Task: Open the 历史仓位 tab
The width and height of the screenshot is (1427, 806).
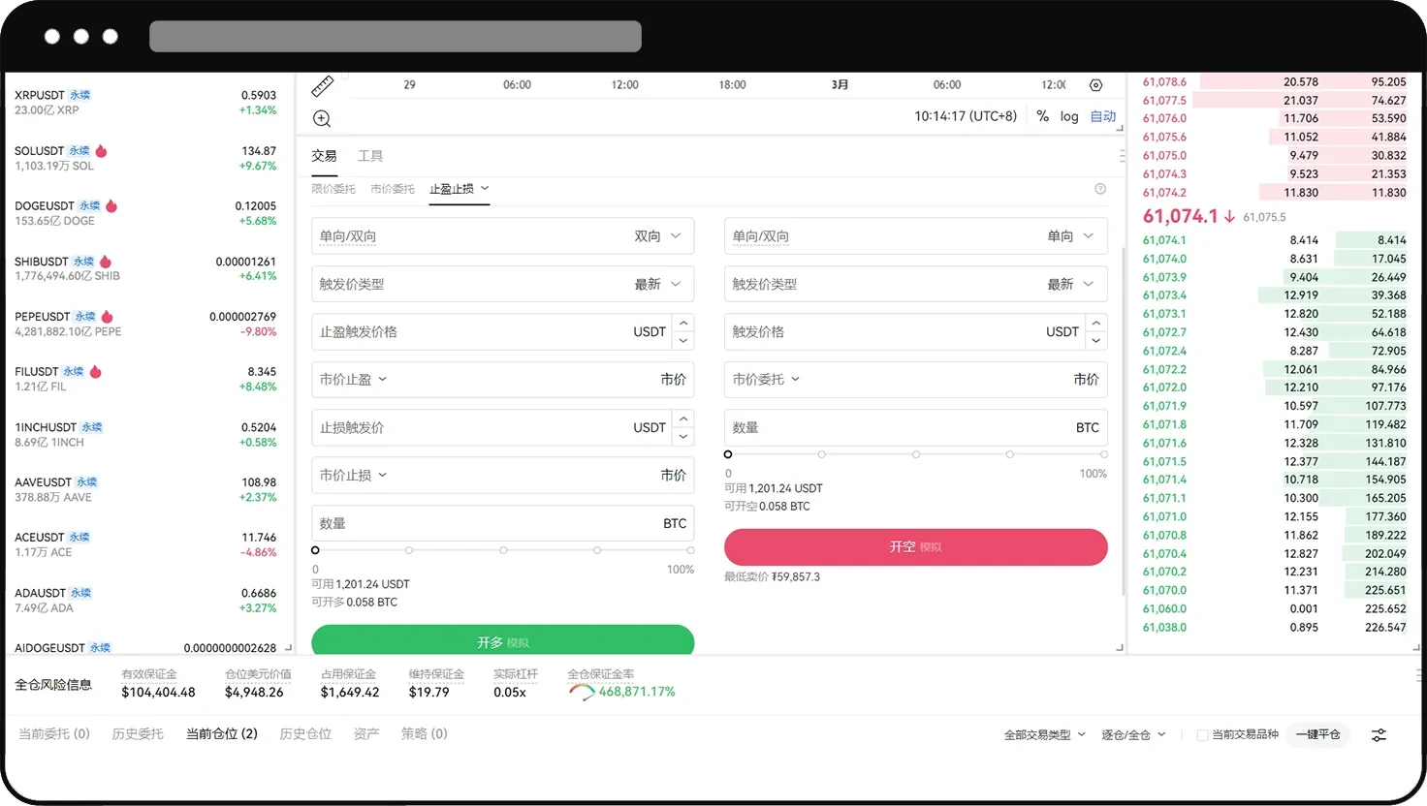Action: [x=305, y=734]
